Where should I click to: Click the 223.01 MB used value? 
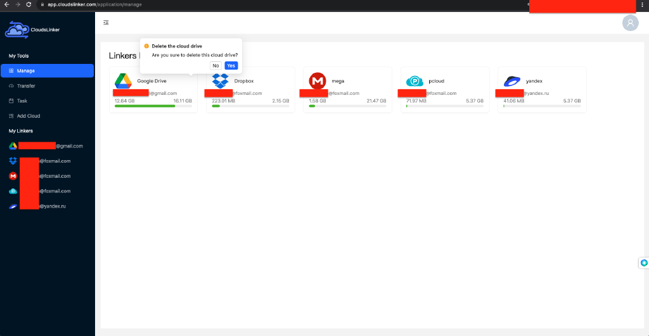tap(224, 101)
